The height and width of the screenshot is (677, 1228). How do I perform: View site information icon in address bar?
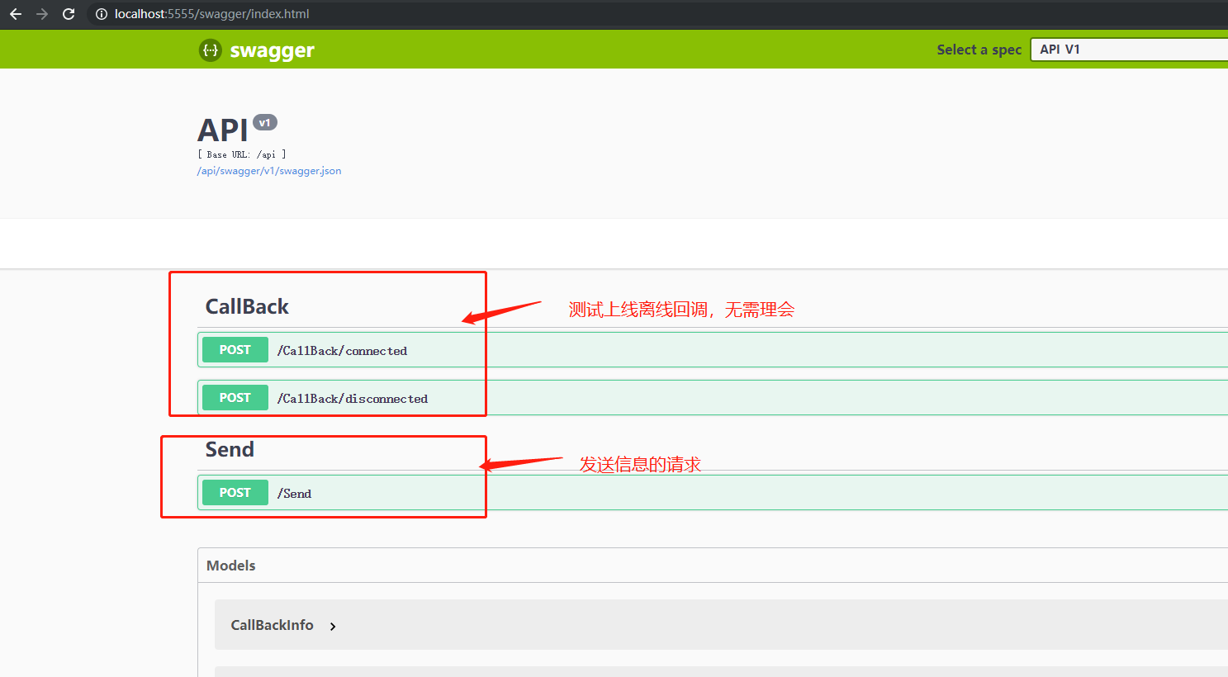pos(102,14)
